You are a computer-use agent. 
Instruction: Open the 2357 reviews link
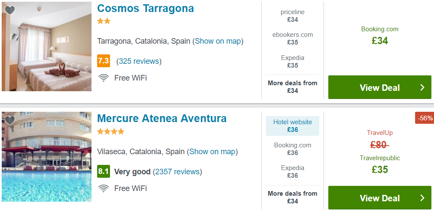point(177,172)
